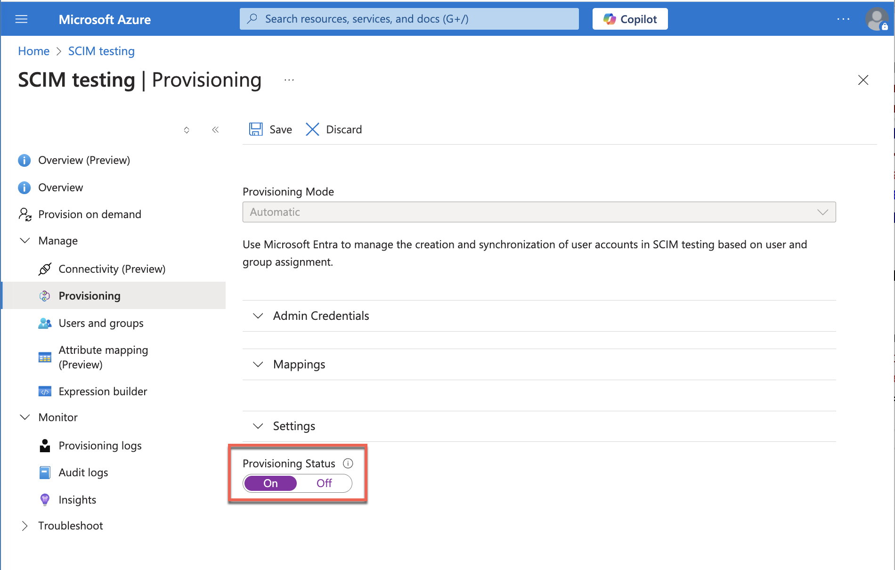
Task: Click the Azure search resources field
Action: [x=409, y=19]
